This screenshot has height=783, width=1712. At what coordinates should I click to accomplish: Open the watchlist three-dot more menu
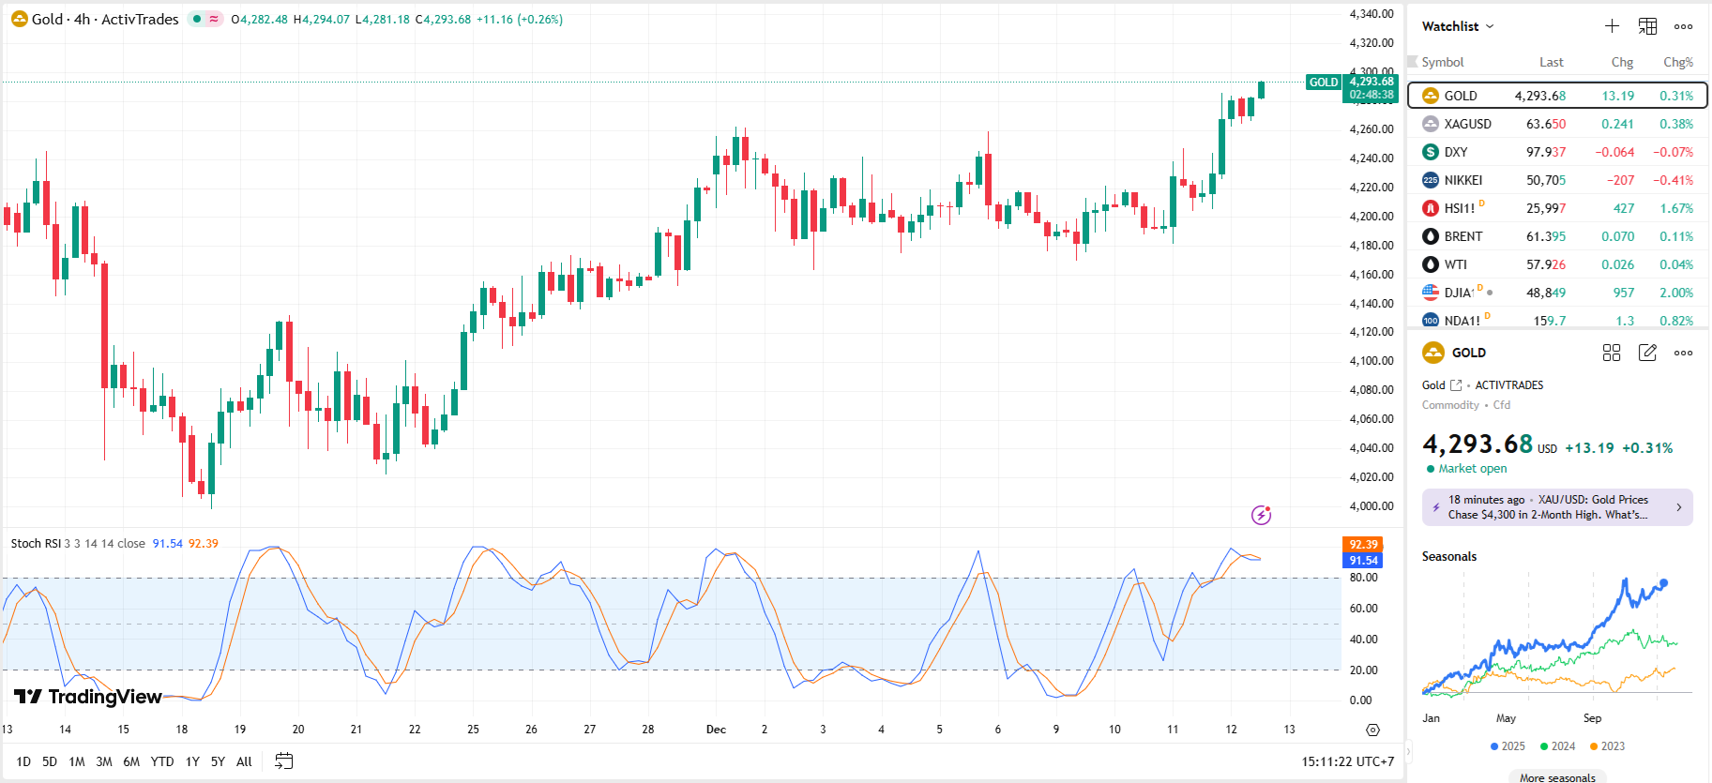point(1683,26)
